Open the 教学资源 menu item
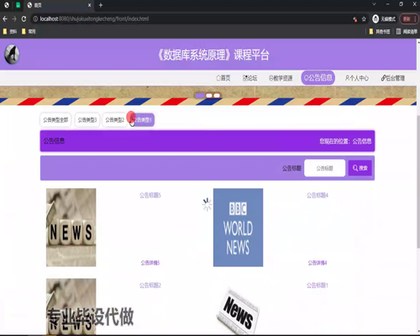Screen dimensions: 420x336 click(x=281, y=78)
